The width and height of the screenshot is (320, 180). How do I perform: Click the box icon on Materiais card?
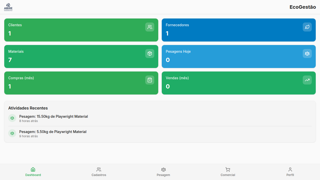click(x=149, y=53)
